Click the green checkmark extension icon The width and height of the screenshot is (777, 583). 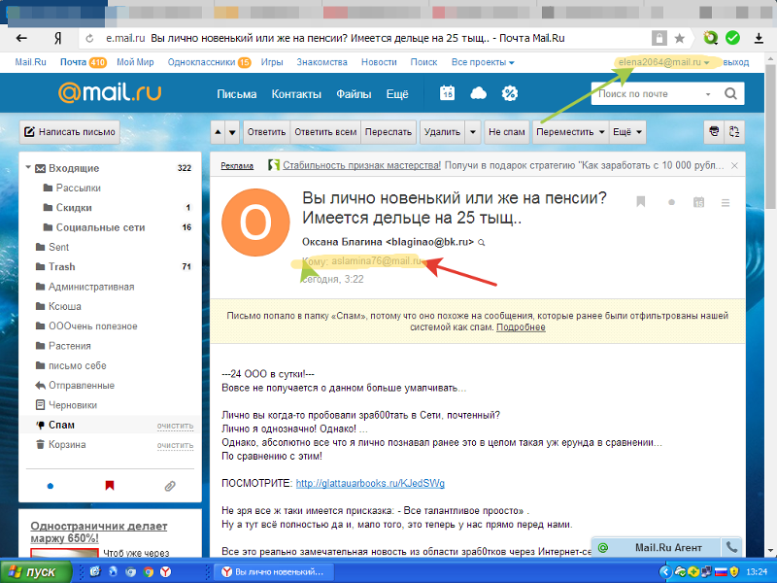[732, 38]
